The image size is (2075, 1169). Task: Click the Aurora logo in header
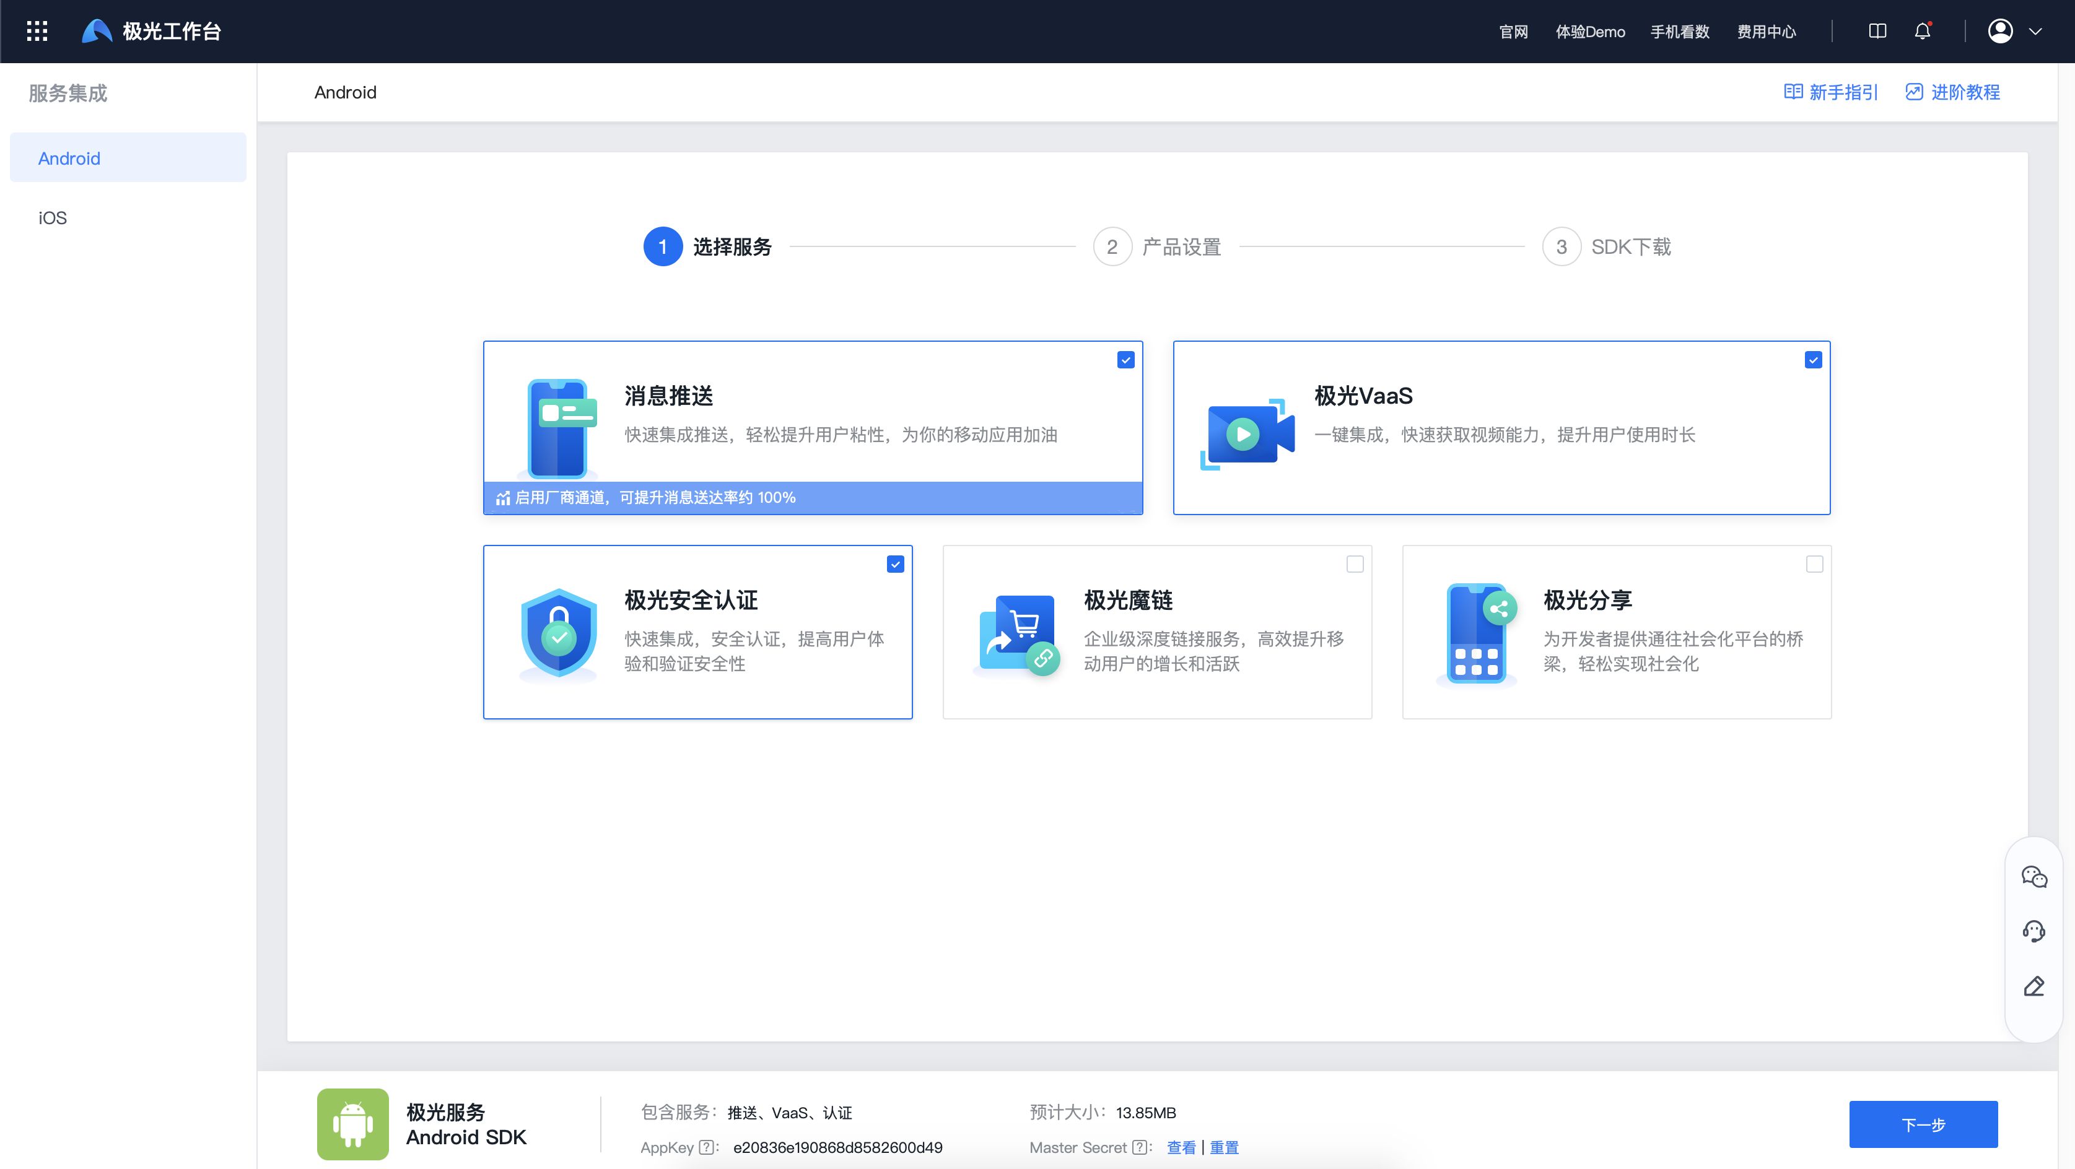click(97, 32)
